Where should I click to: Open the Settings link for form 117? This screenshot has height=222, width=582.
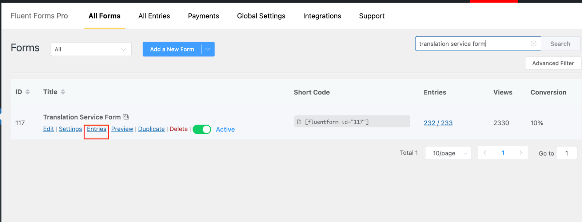click(71, 129)
